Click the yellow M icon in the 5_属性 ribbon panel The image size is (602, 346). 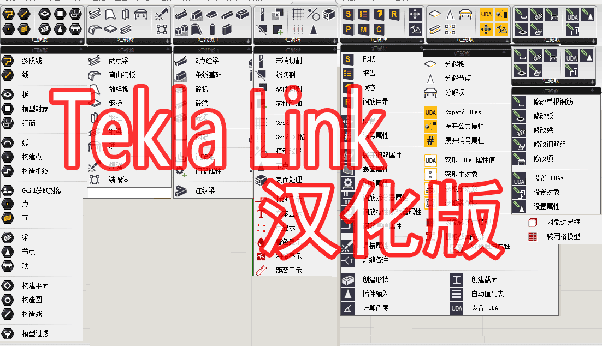pos(363,29)
